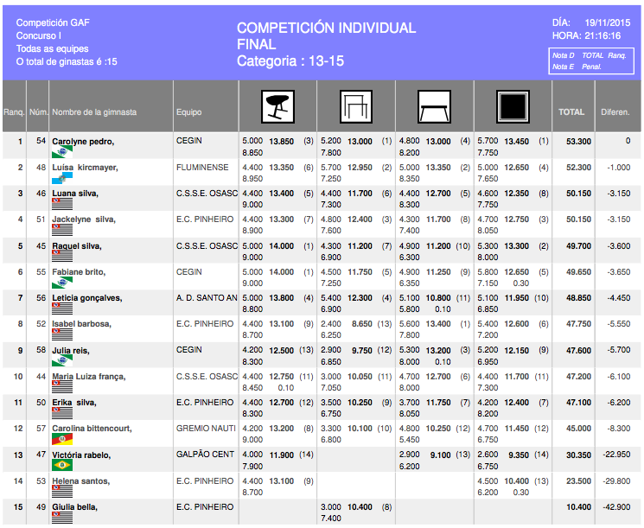This screenshot has height=528, width=644.
Task: Select gymnast name Fabiane brito
Action: click(79, 272)
